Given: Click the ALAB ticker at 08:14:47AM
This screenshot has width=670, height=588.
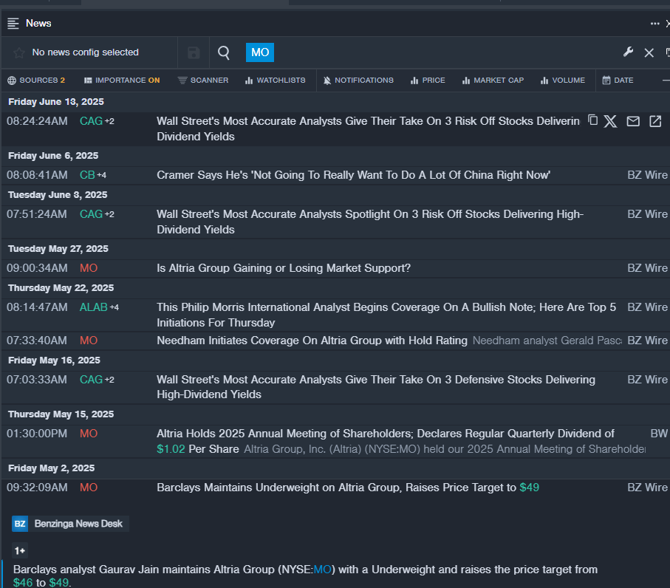Looking at the screenshot, I should point(94,307).
